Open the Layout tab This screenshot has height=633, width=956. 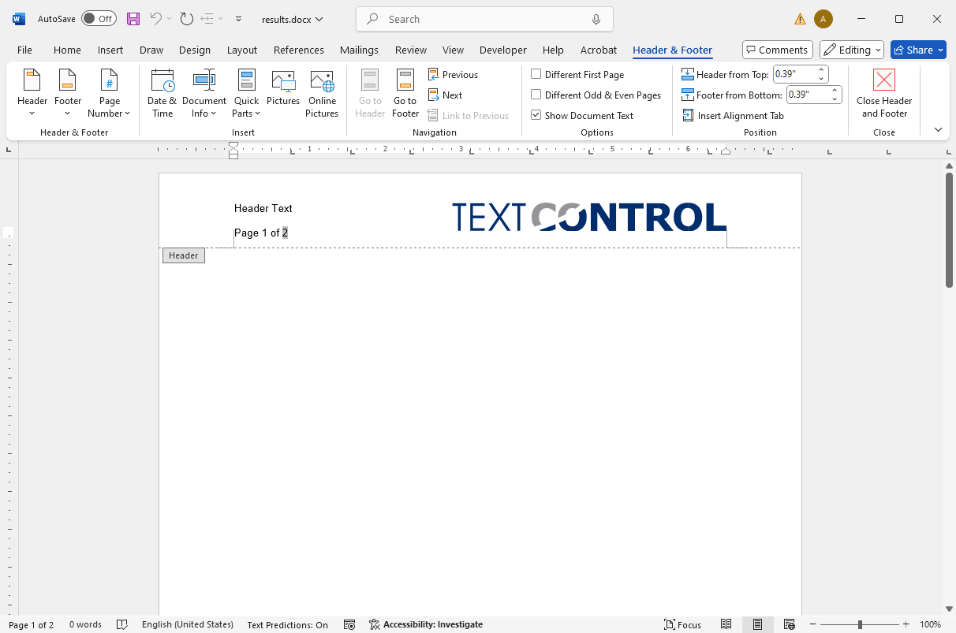[242, 50]
